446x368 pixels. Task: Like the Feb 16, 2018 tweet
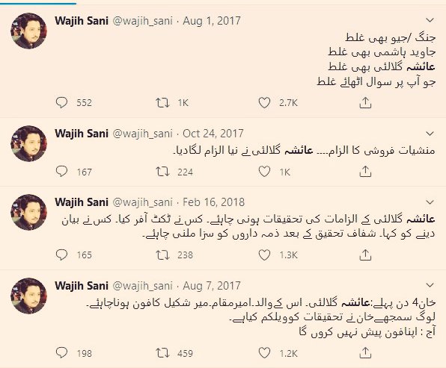pos(264,255)
